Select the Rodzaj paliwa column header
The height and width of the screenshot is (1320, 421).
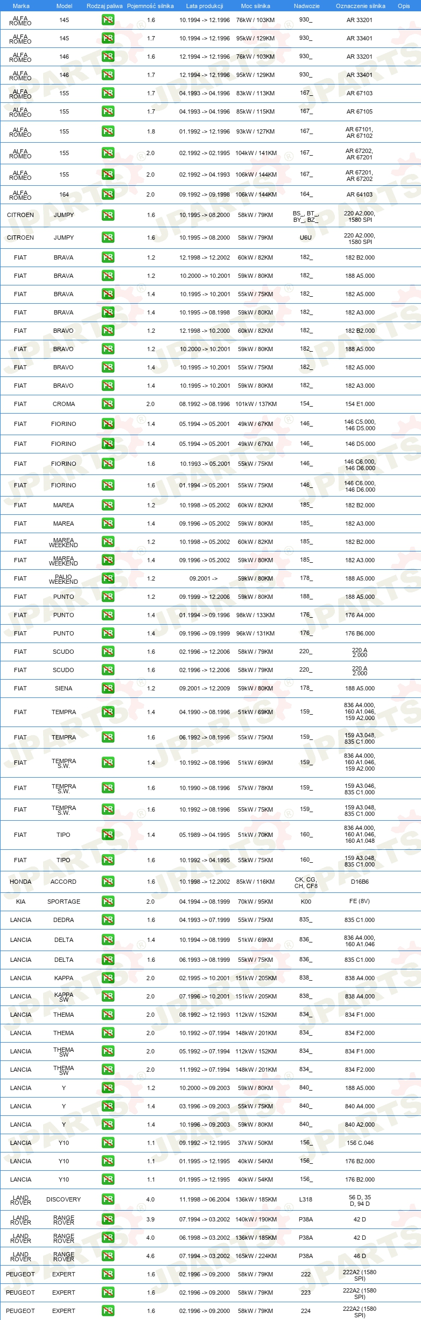coord(104,6)
